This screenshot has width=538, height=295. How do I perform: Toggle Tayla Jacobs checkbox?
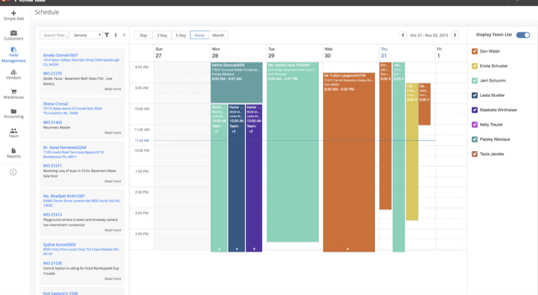474,154
